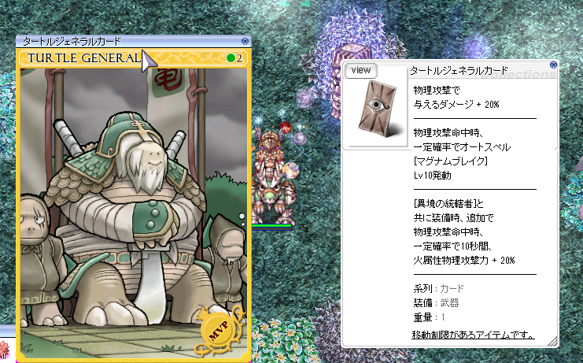This screenshot has width=583, height=363.
Task: Click the green dot next to number 2
Action: 231,58
